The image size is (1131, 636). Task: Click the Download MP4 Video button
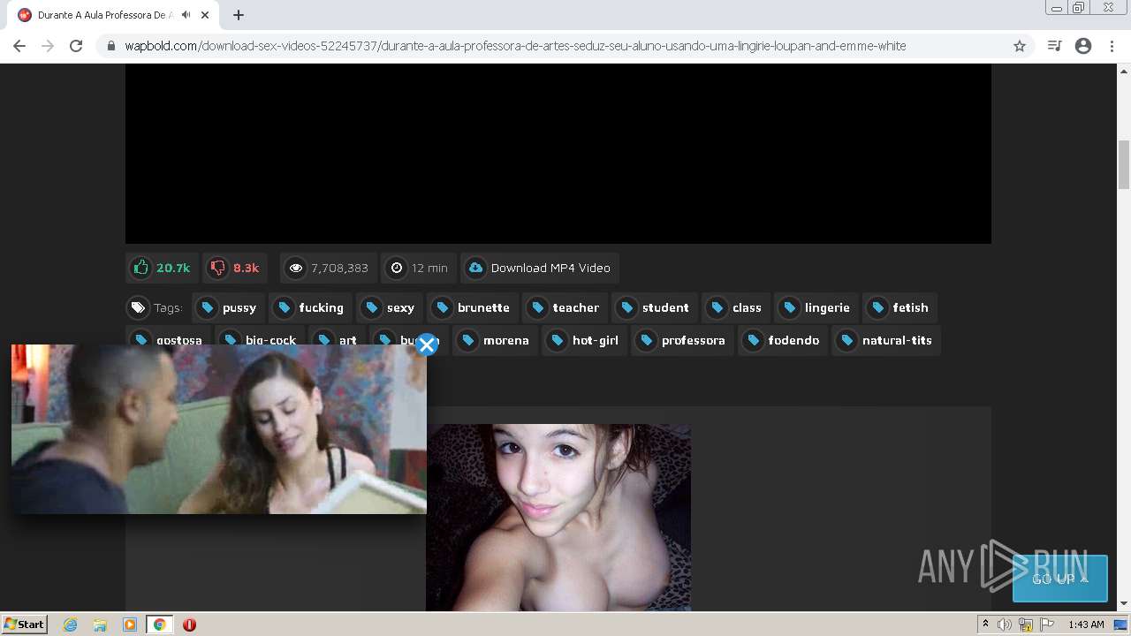point(539,268)
